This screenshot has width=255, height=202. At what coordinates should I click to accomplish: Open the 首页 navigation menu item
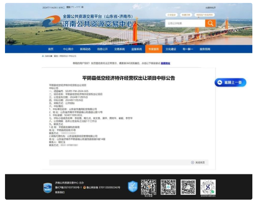click(51, 49)
